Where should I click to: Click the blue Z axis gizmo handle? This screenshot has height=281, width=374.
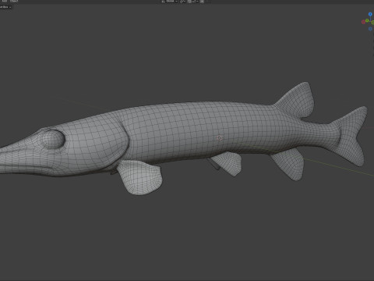(370, 14)
